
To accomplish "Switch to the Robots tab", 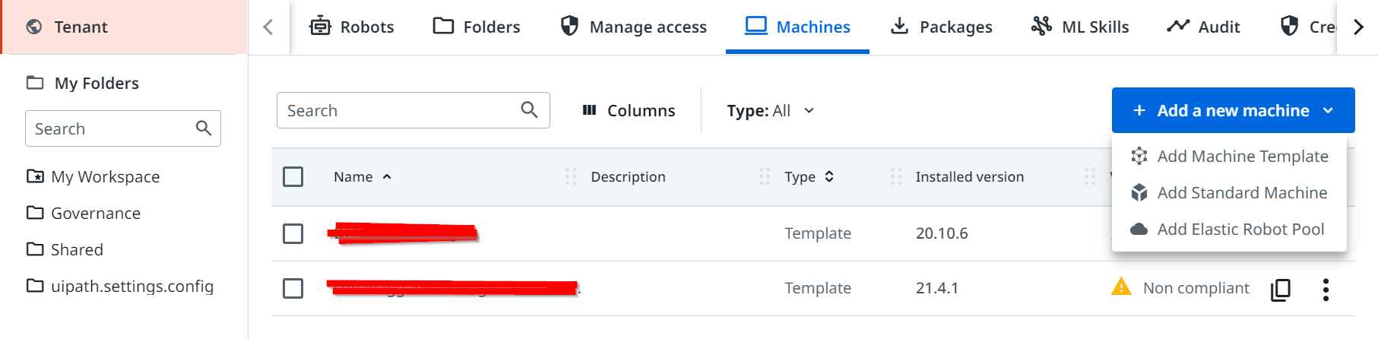I will click(352, 27).
